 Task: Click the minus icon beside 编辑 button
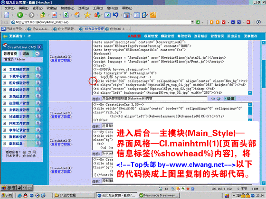[x=213, y=99]
